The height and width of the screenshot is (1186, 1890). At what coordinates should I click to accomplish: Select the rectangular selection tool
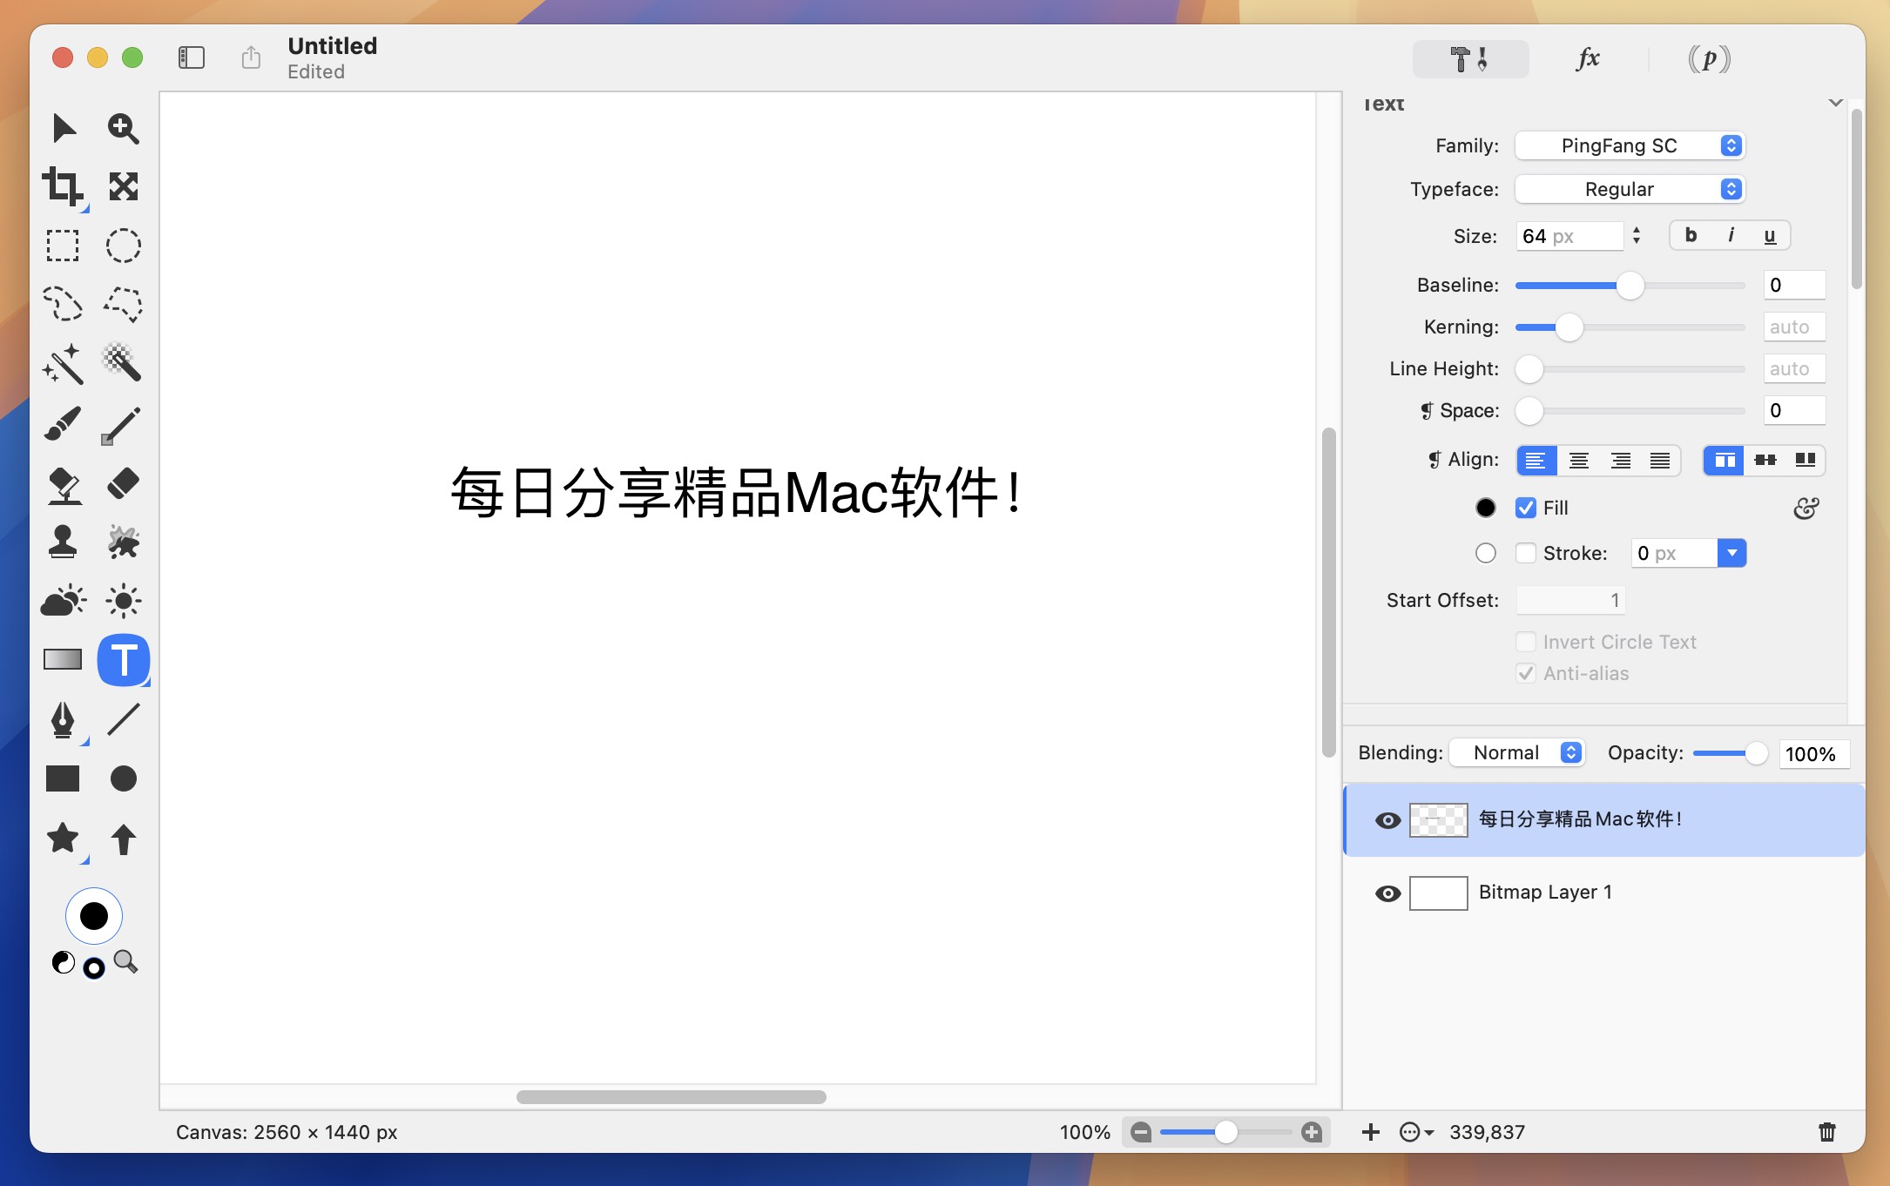click(63, 246)
